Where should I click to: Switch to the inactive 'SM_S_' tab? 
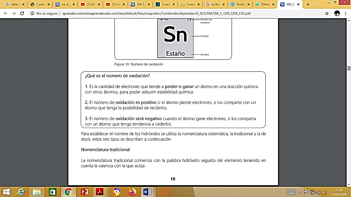coord(141,4)
